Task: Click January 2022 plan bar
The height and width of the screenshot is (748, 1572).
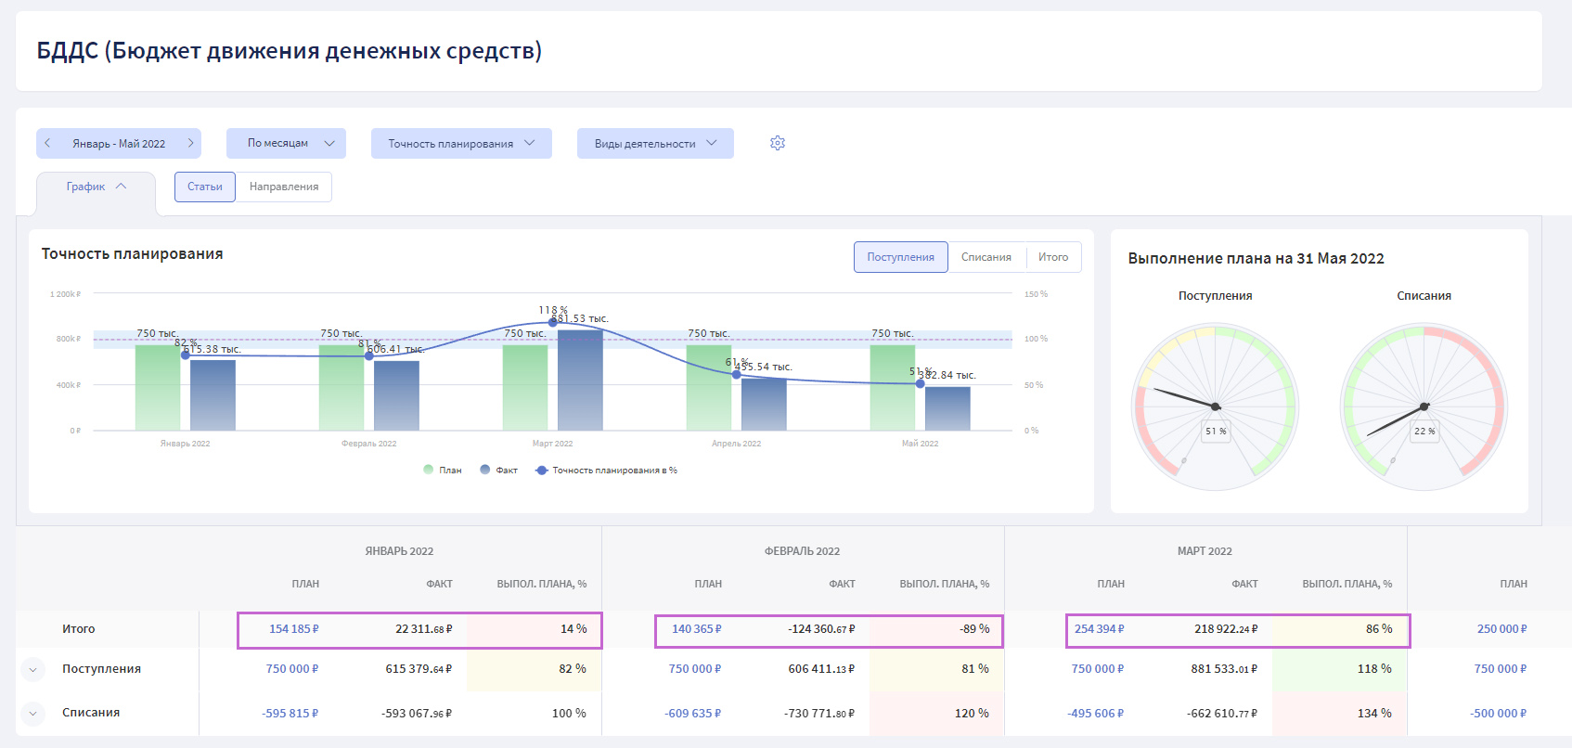Action: pyautogui.click(x=158, y=388)
